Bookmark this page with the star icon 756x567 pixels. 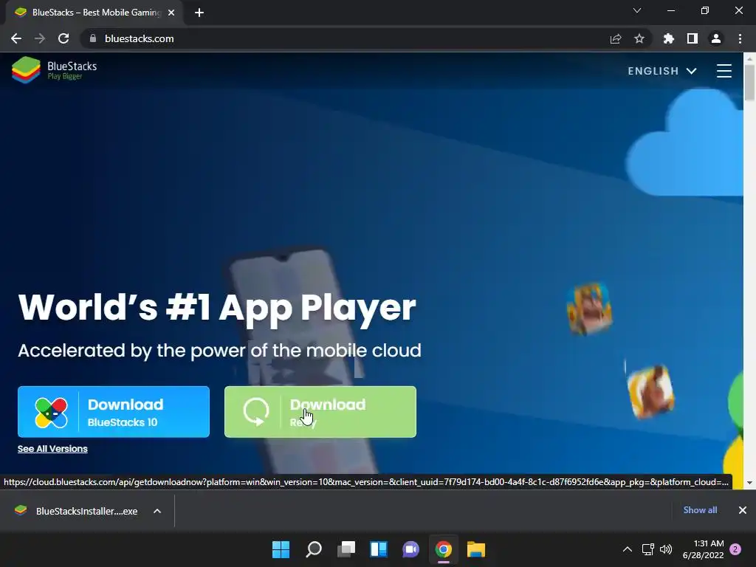click(639, 38)
